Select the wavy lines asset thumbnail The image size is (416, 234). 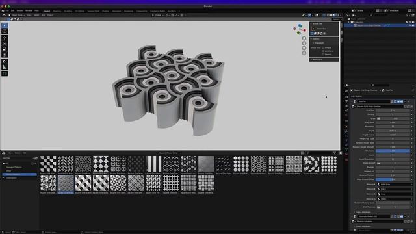pos(171,164)
